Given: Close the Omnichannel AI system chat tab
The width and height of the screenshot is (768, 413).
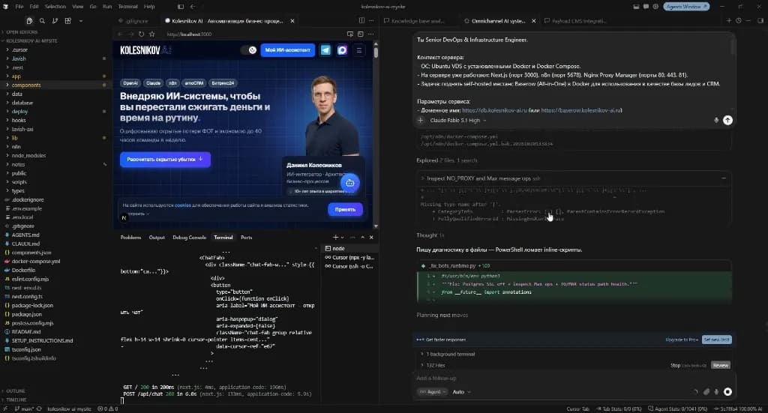Looking at the screenshot, I should pyautogui.click(x=533, y=21).
